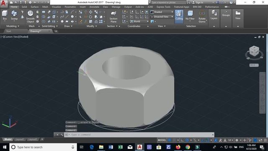Open the Rotate Gizmo tool
This screenshot has height=151, width=268.
point(202,17)
